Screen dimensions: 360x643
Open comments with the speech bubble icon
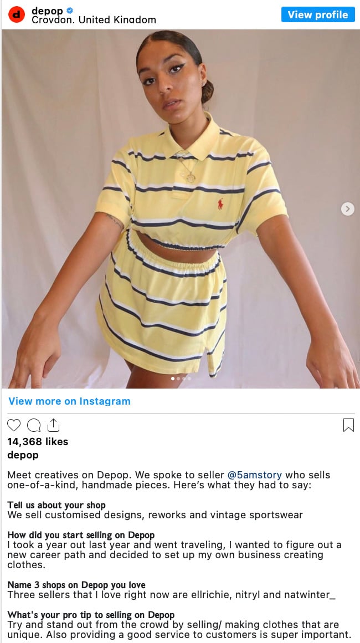click(34, 425)
